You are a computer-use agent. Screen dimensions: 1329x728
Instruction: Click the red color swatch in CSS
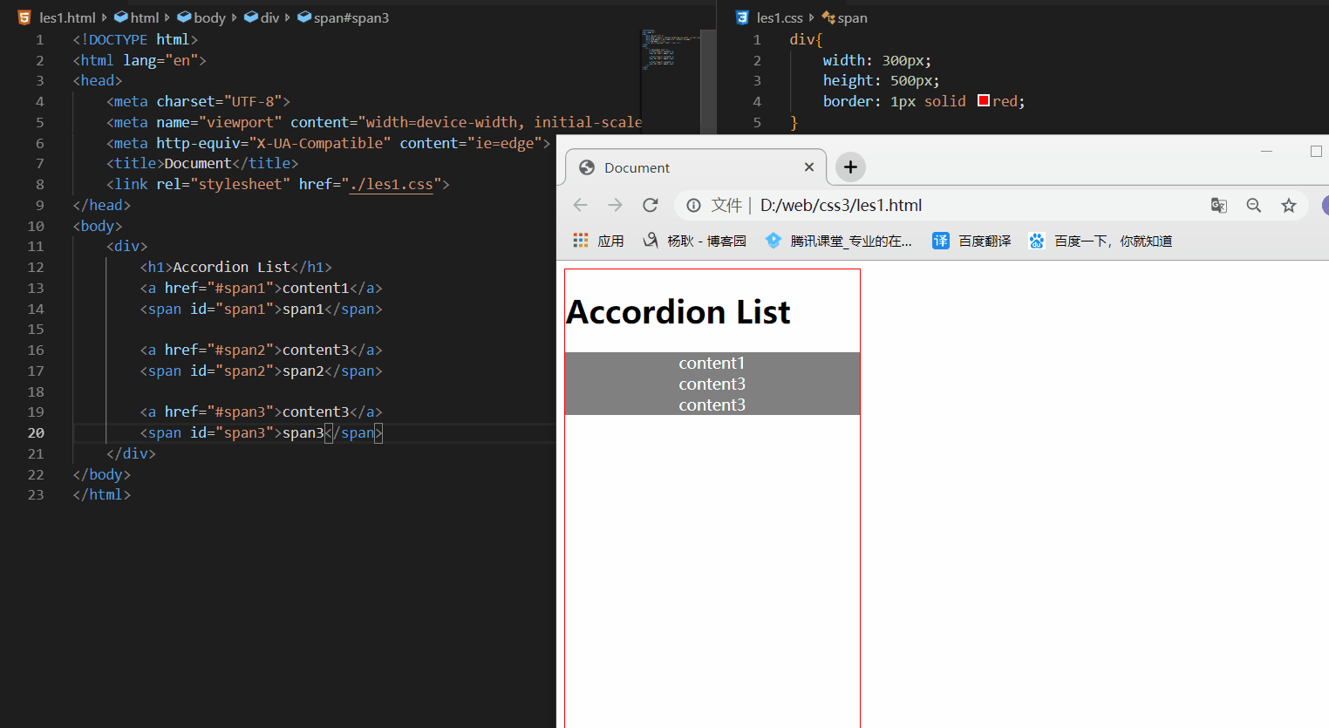point(984,101)
